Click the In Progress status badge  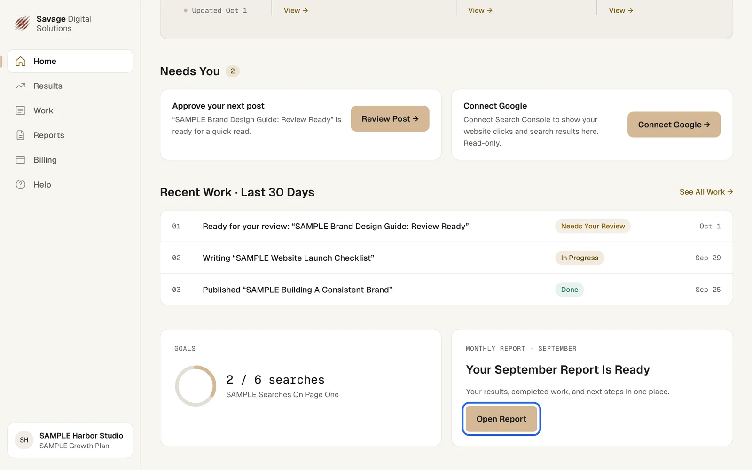tap(580, 258)
